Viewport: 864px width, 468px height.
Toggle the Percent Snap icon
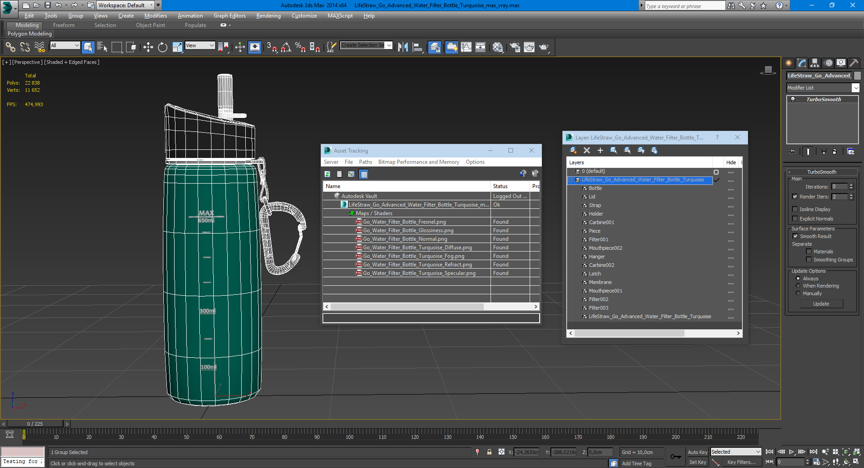[300, 47]
